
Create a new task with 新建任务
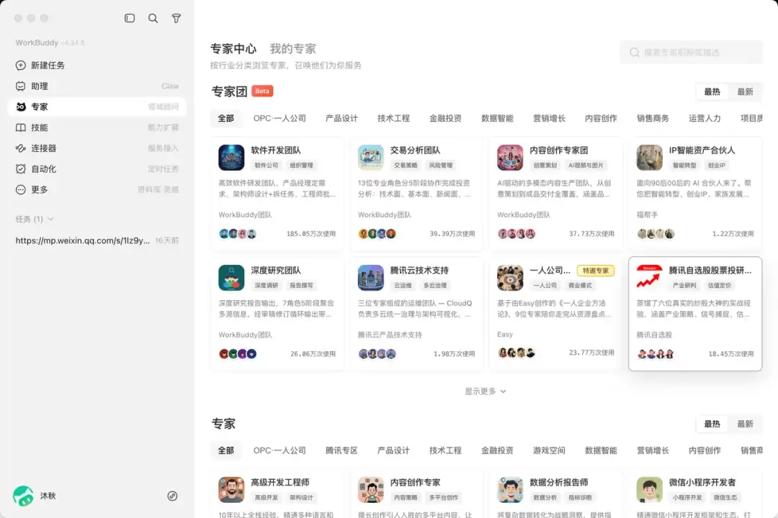tap(97, 65)
